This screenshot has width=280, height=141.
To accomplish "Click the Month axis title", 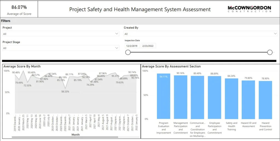I will tap(75, 134).
